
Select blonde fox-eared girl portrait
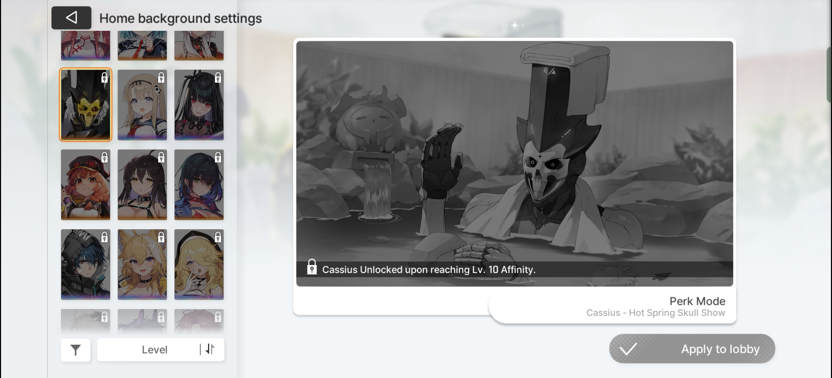point(142,265)
